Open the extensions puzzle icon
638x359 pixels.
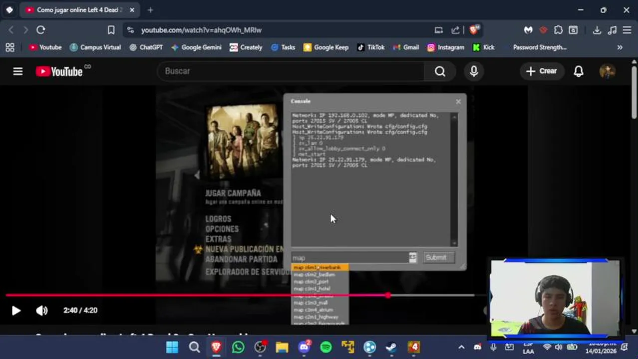tap(558, 30)
